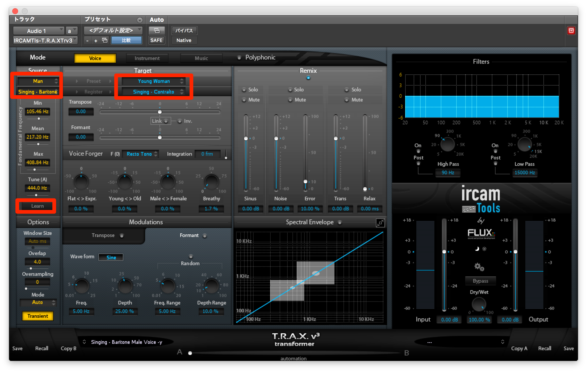This screenshot has width=587, height=372.
Task: Click the Dry/Wet knob
Action: (479, 304)
